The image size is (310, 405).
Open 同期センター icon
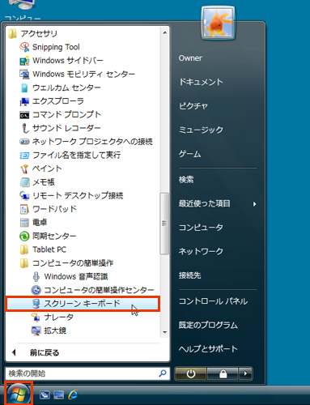[24, 237]
